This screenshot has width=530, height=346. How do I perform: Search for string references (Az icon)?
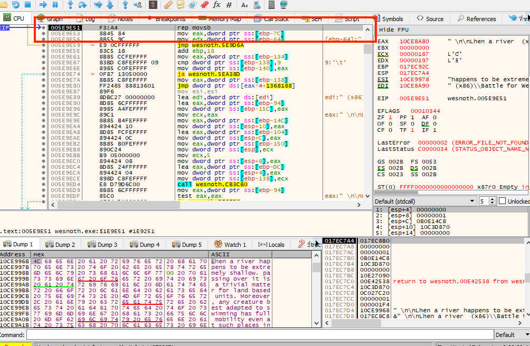pos(244,4)
